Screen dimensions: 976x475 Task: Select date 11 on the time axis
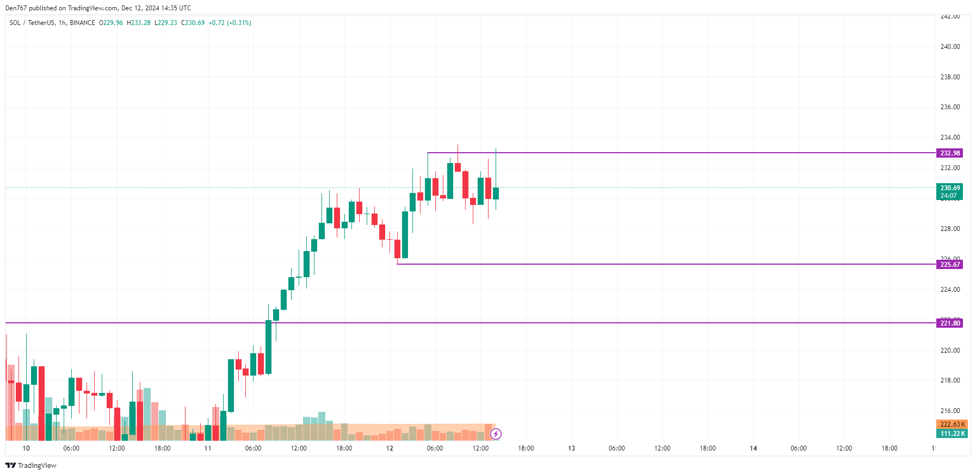pos(208,448)
